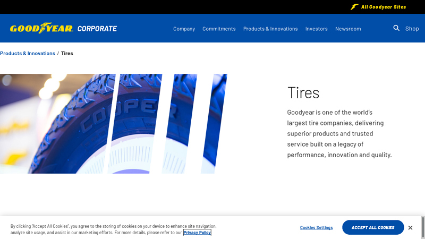
Task: Click the Cooper tire hero image
Action: [114, 124]
